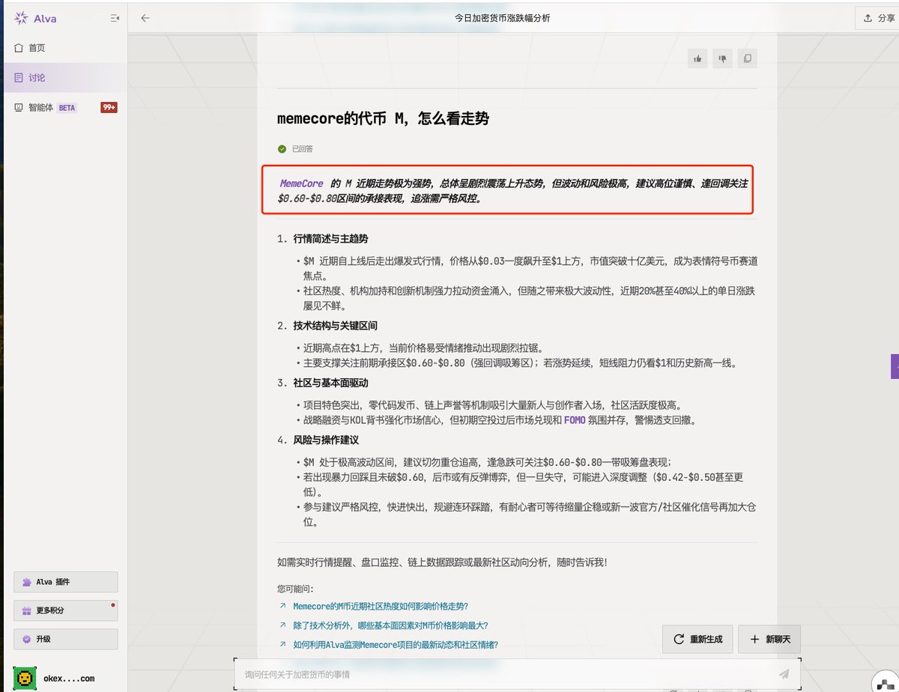This screenshot has width=899, height=692.
Task: Click the section heading 技术结构与关键区间
Action: pos(335,326)
